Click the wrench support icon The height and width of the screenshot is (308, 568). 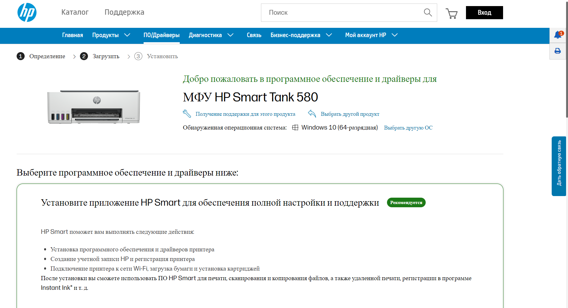pyautogui.click(x=187, y=114)
